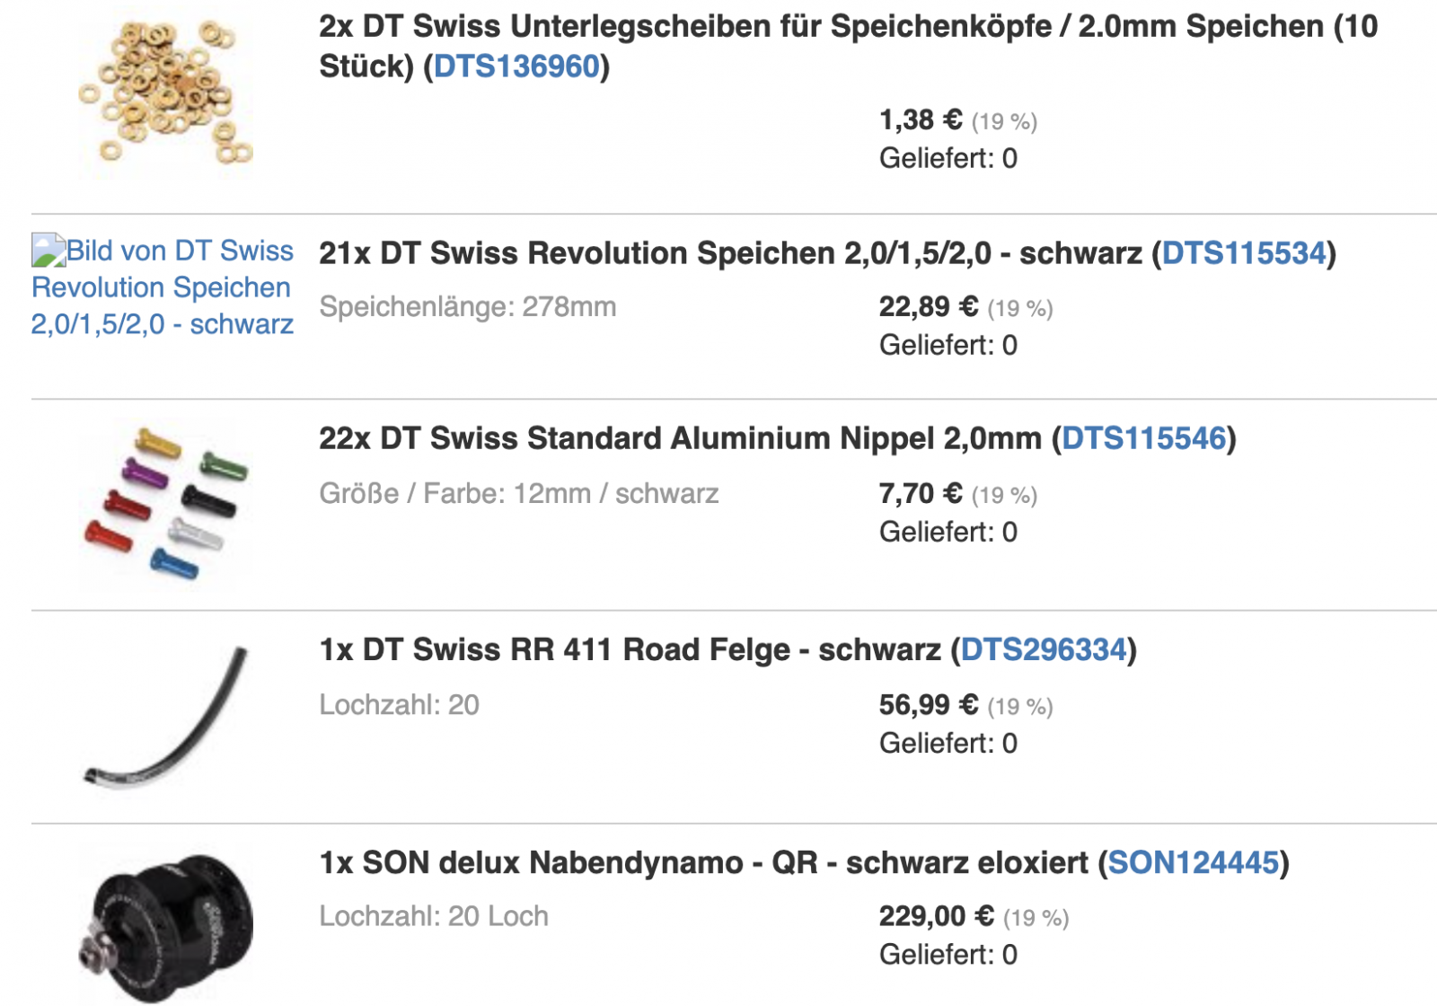This screenshot has height=1006, width=1437.
Task: Visit the SON124445 product link
Action: (x=1193, y=862)
